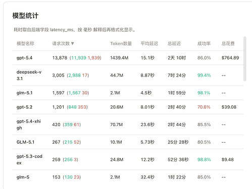This screenshot has height=189, width=252.
Task: Click the 1时 22分 total latency
Action: (177, 177)
